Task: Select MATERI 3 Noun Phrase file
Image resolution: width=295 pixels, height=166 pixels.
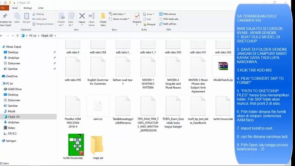Action: [x=198, y=75]
